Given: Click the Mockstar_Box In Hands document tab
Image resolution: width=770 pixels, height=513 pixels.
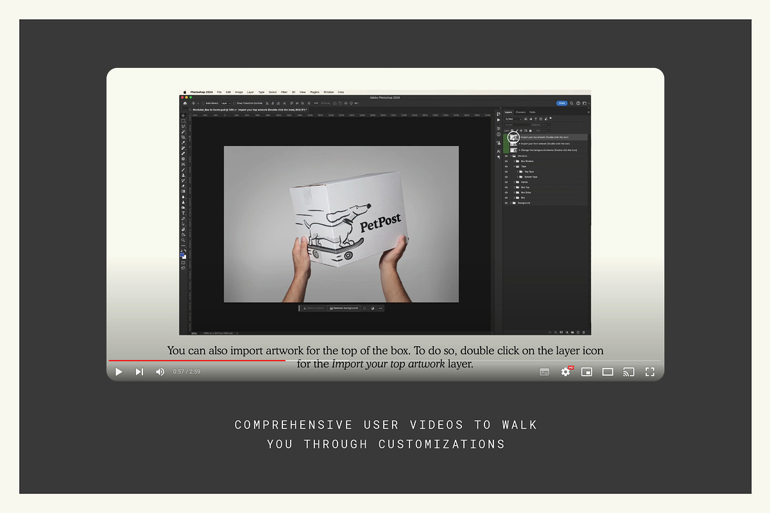Looking at the screenshot, I should 250,110.
